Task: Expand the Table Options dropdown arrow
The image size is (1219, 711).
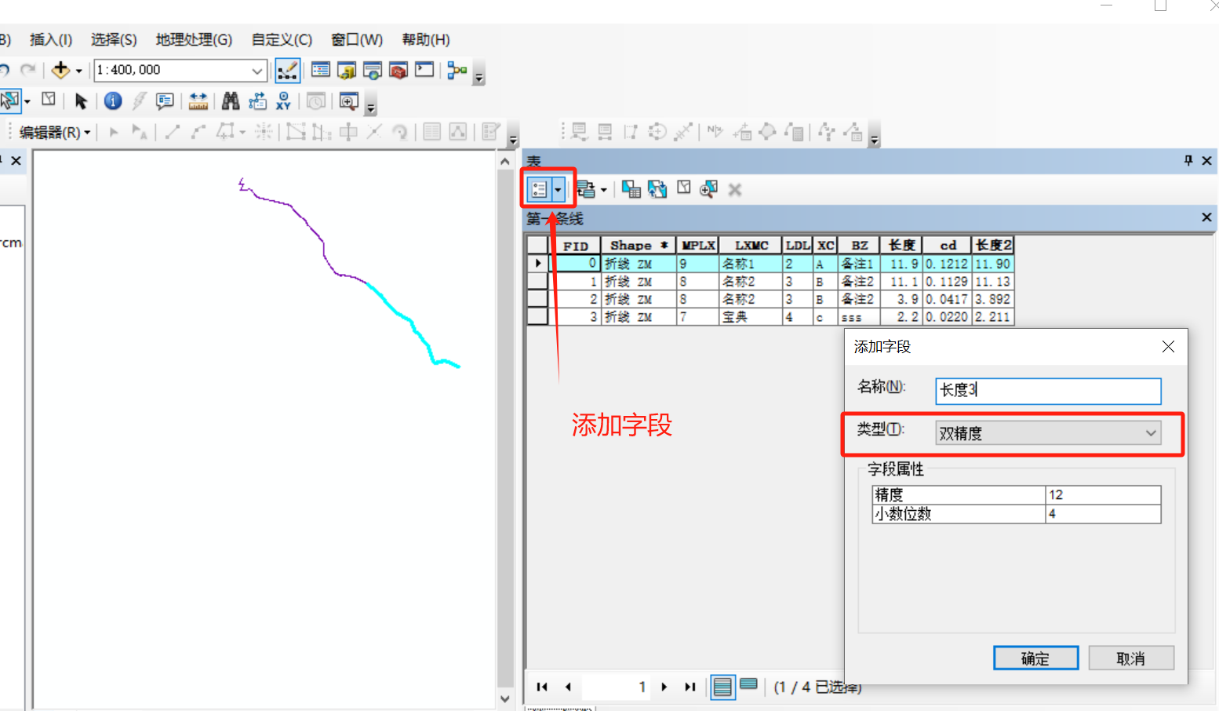Action: [x=558, y=190]
